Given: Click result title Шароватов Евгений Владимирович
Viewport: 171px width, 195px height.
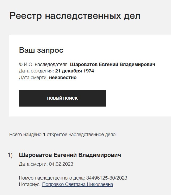Looking at the screenshot, I should (70, 155).
